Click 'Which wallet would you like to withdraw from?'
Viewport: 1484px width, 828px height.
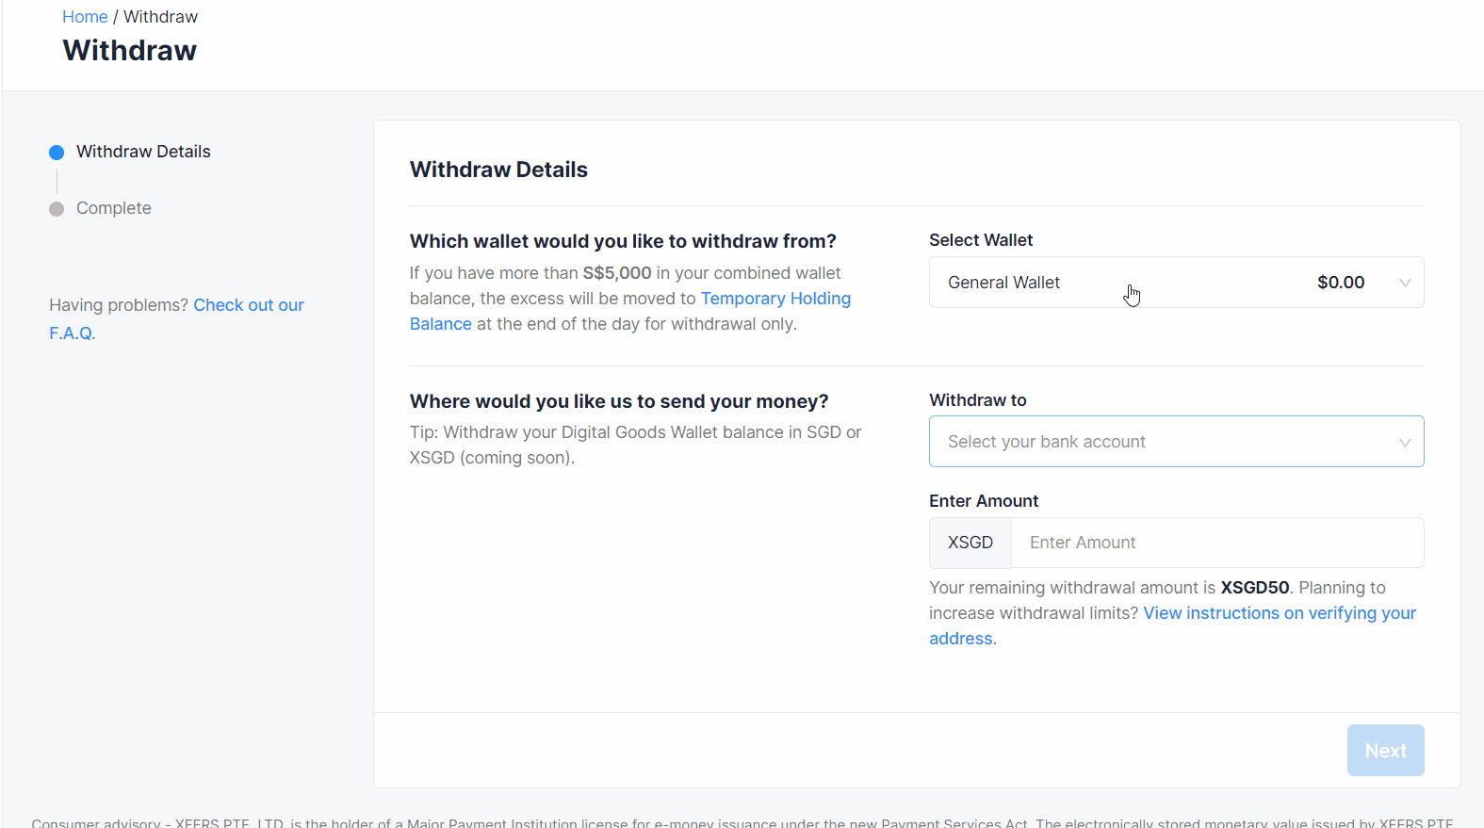(623, 241)
